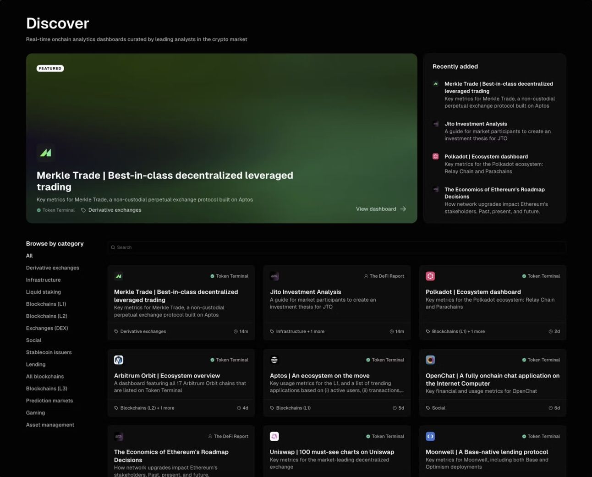Open the Uniswap 100 must-see charts card title
This screenshot has width=592, height=477.
click(332, 452)
